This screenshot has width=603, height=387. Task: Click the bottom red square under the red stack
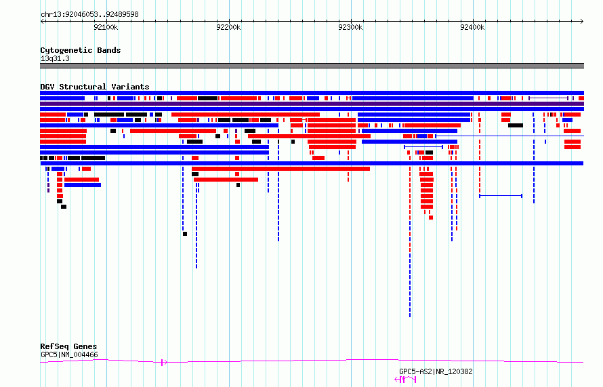[431, 218]
